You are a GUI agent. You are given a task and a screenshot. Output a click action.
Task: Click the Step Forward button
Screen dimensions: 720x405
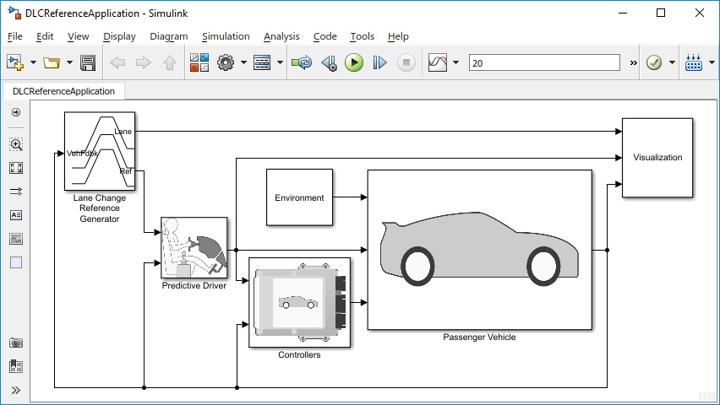(379, 62)
